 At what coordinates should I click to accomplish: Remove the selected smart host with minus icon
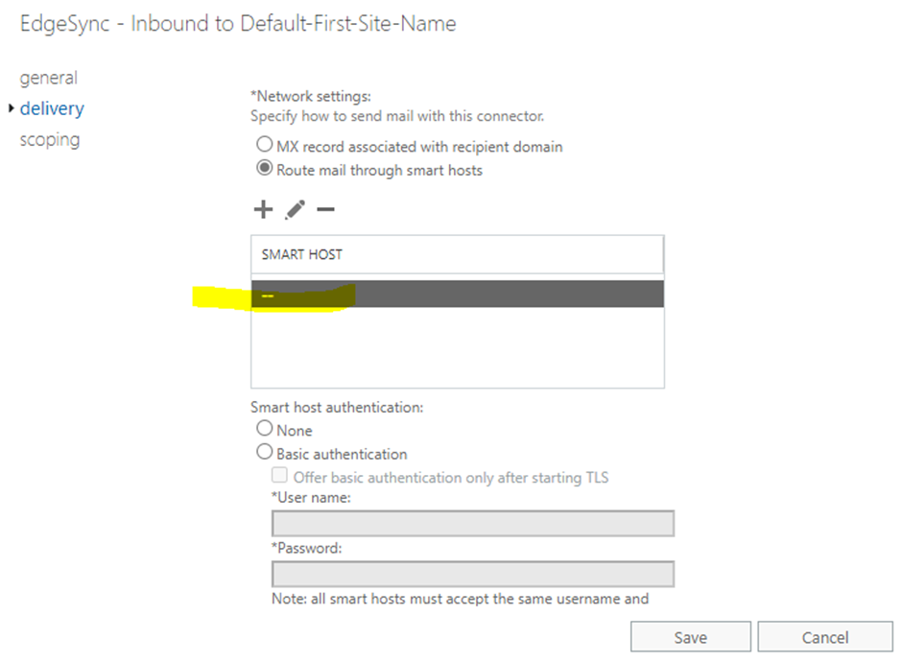point(325,209)
